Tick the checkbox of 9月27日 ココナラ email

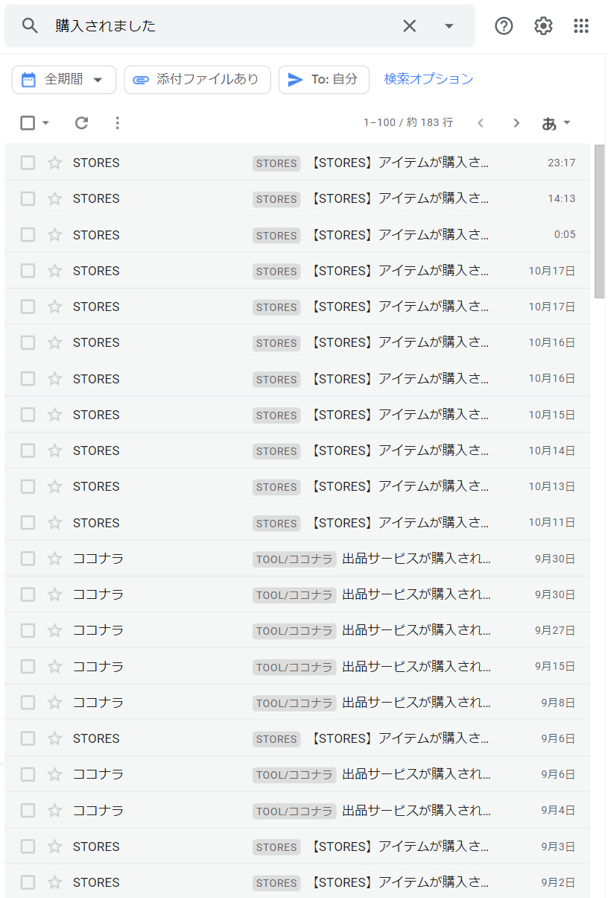coord(28,630)
